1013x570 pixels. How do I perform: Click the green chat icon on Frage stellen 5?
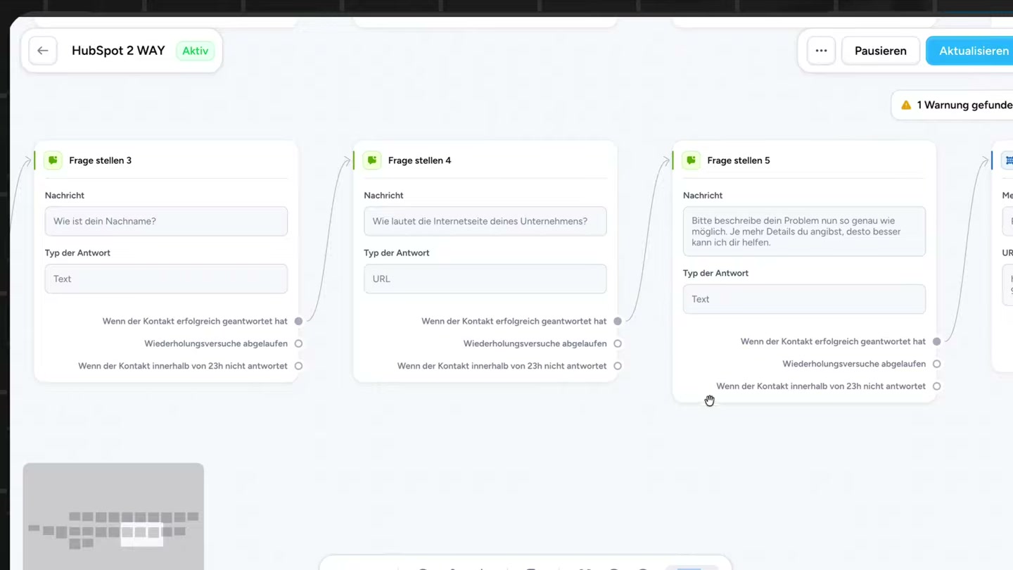pyautogui.click(x=691, y=160)
